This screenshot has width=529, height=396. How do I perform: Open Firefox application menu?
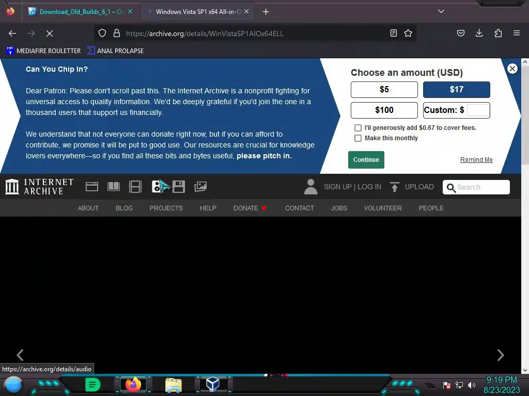point(517,33)
